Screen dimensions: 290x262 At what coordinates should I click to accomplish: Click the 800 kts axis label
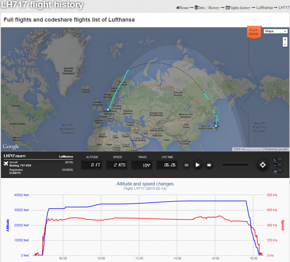pos(272,195)
